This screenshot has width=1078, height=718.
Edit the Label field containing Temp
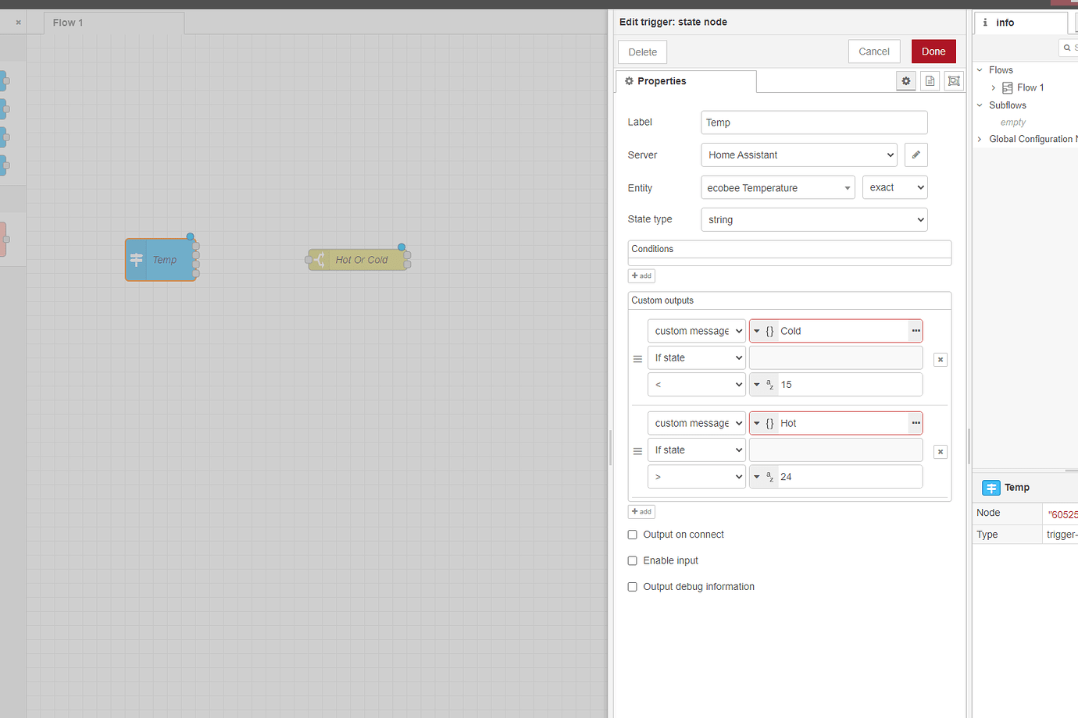814,123
